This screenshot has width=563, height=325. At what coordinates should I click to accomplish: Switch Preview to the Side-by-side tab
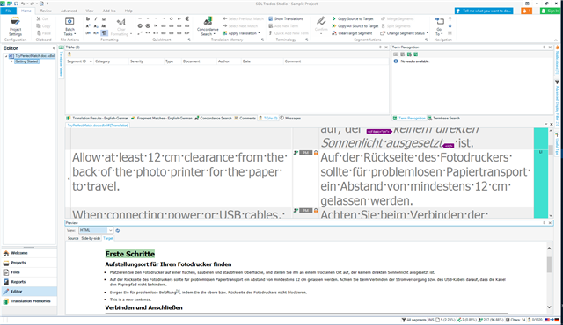click(x=91, y=238)
